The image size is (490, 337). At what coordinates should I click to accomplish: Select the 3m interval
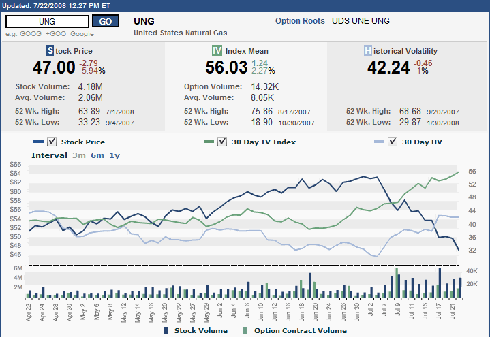[79, 155]
